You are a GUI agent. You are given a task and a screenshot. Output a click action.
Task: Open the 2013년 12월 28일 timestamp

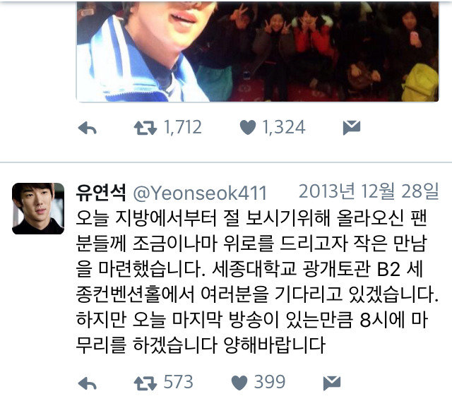(369, 191)
